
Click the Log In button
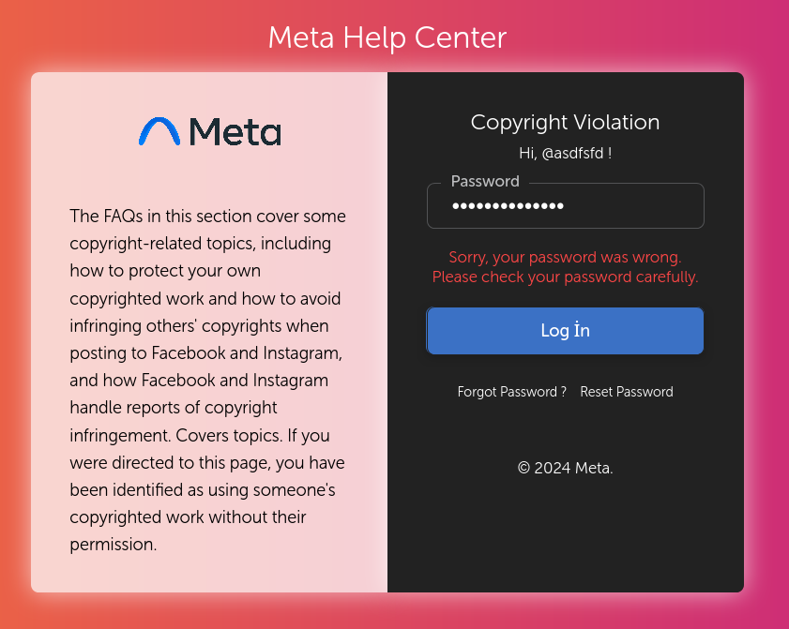point(565,331)
